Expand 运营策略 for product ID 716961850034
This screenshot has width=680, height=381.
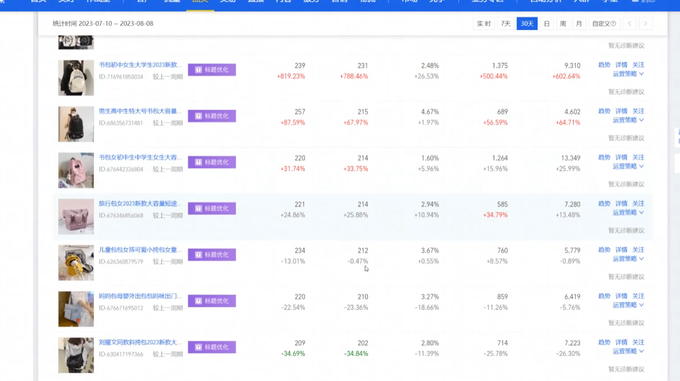[x=628, y=74]
